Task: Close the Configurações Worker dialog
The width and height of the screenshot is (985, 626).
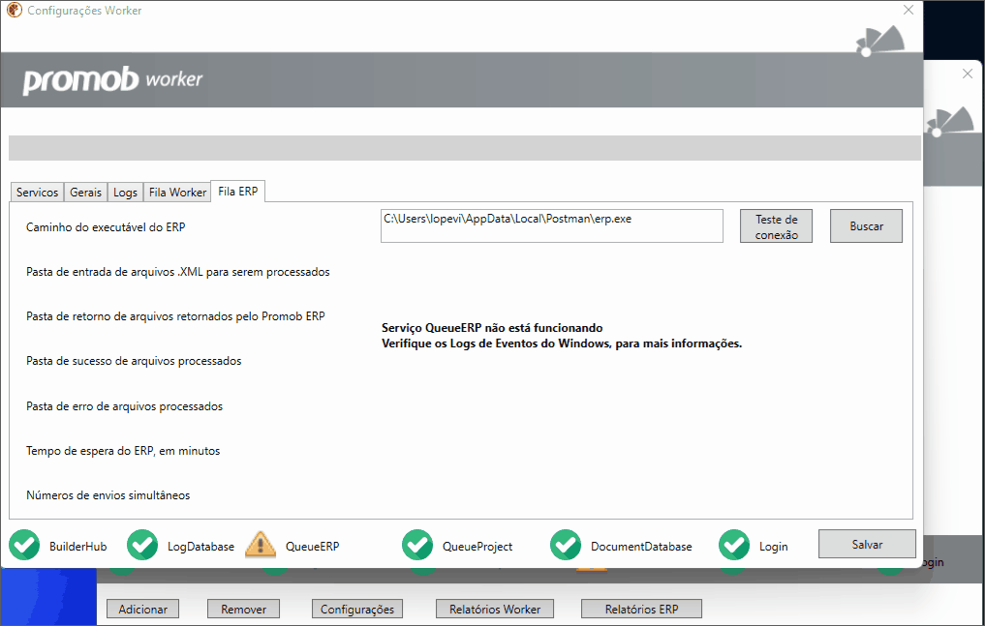Action: [x=908, y=10]
